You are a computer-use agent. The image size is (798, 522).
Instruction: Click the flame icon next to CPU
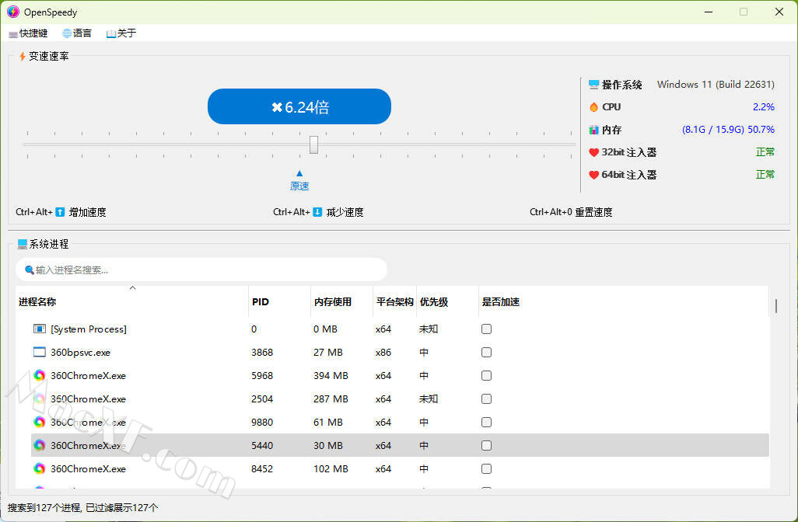594,107
